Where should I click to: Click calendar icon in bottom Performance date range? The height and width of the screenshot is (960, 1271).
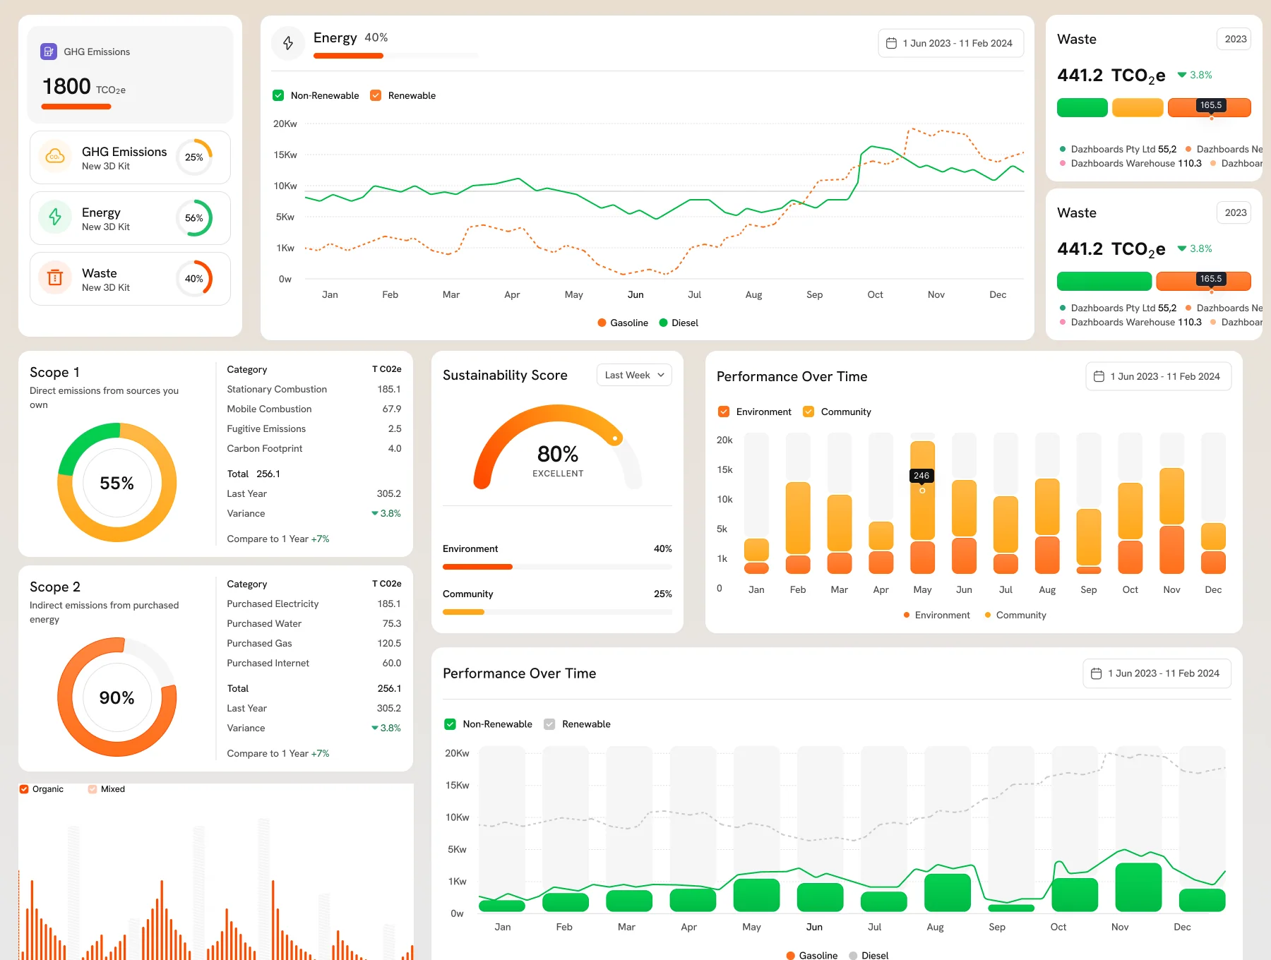tap(1096, 673)
